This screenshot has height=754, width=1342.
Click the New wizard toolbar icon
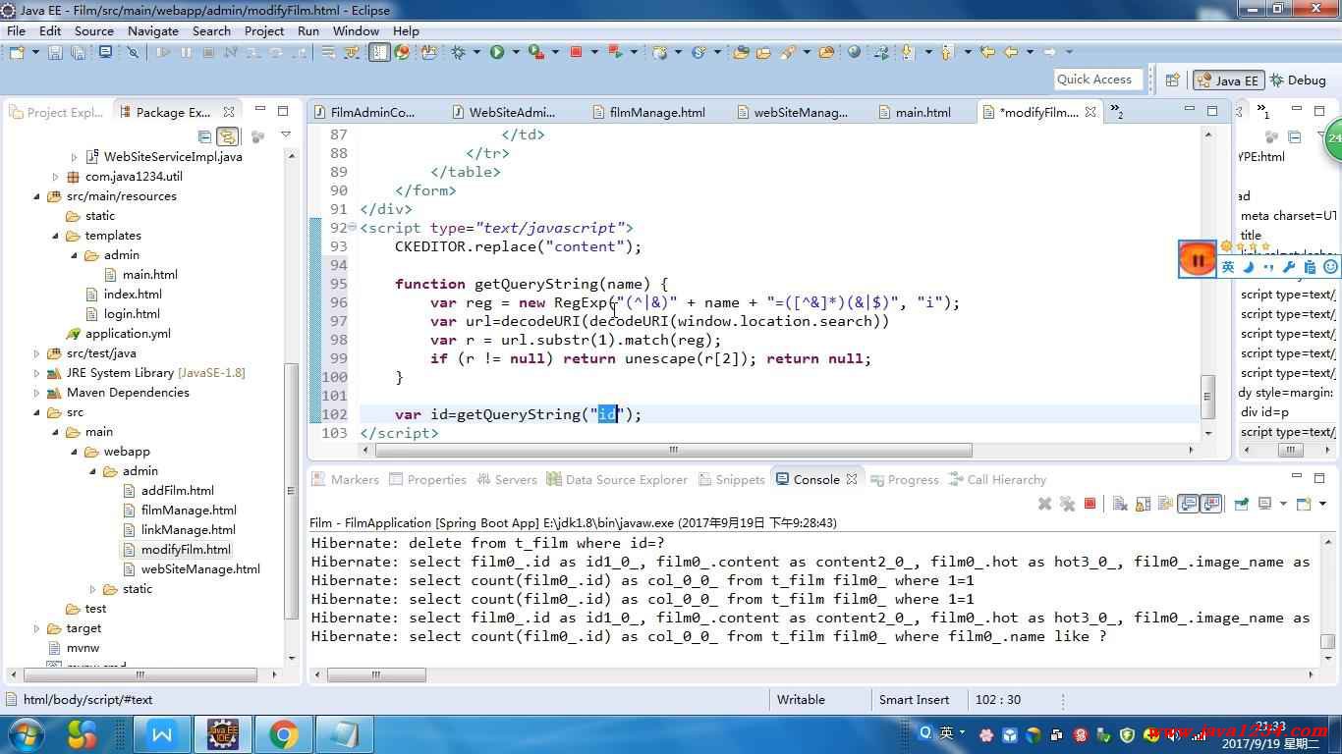point(17,52)
